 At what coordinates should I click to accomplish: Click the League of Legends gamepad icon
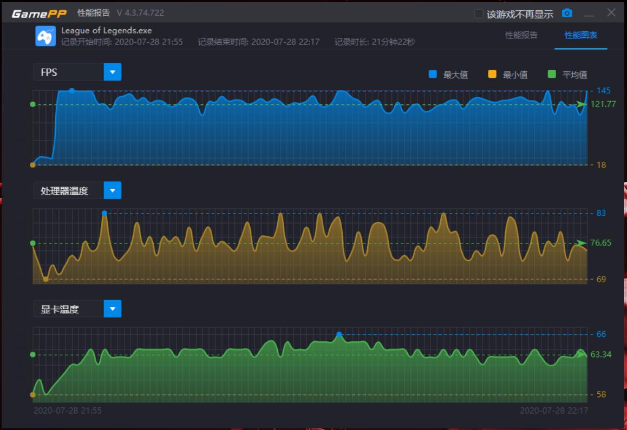click(45, 36)
